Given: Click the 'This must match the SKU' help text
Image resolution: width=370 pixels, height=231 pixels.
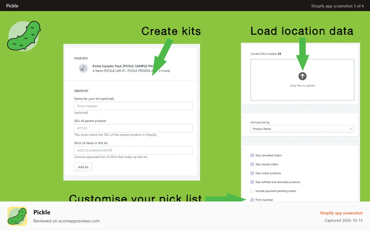Looking at the screenshot, I should tap(116, 135).
